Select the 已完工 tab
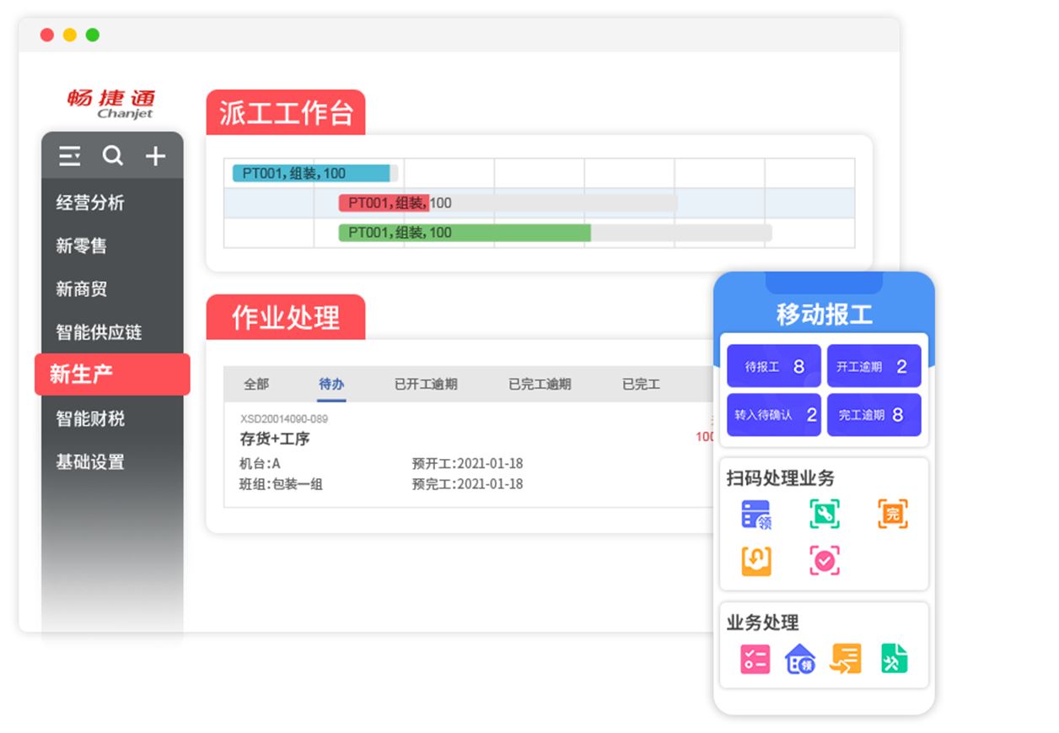 click(x=641, y=384)
